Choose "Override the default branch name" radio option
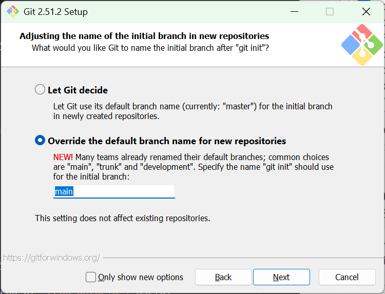The image size is (385, 294). click(40, 141)
